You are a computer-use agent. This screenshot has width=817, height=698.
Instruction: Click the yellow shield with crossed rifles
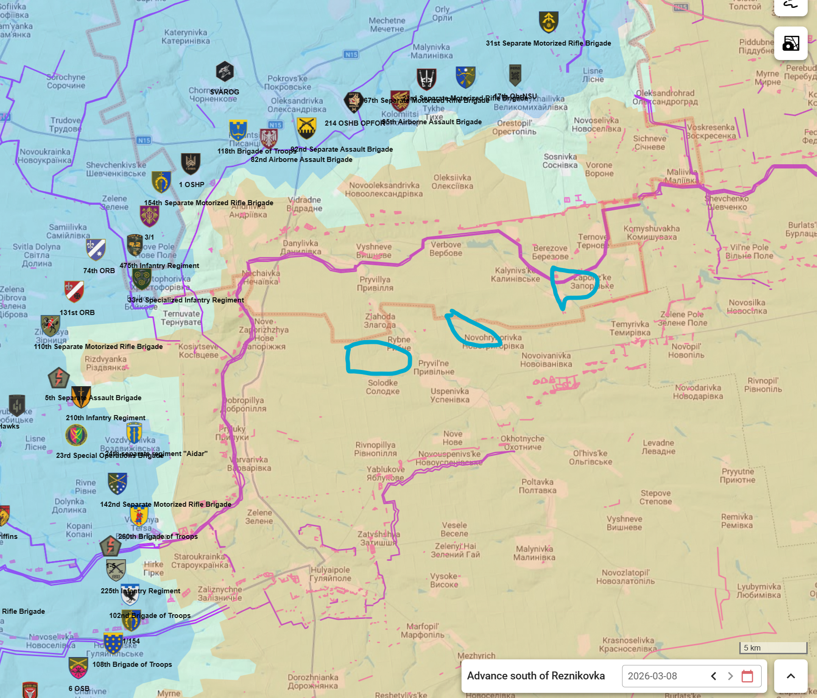click(x=307, y=128)
